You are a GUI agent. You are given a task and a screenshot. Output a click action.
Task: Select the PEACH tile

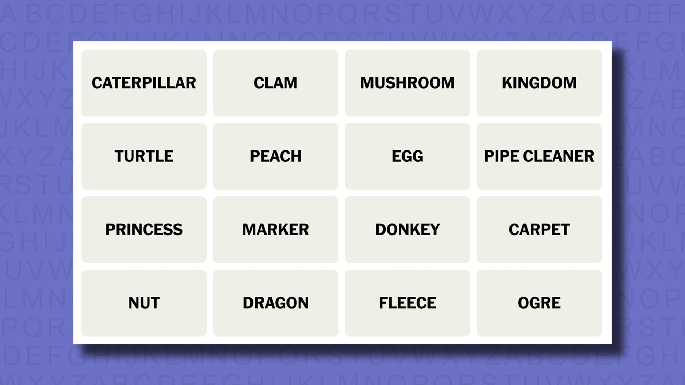tap(275, 156)
